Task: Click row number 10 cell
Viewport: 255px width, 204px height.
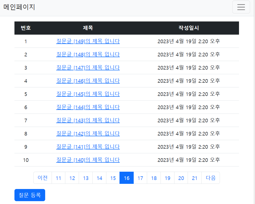Action: click(26, 160)
